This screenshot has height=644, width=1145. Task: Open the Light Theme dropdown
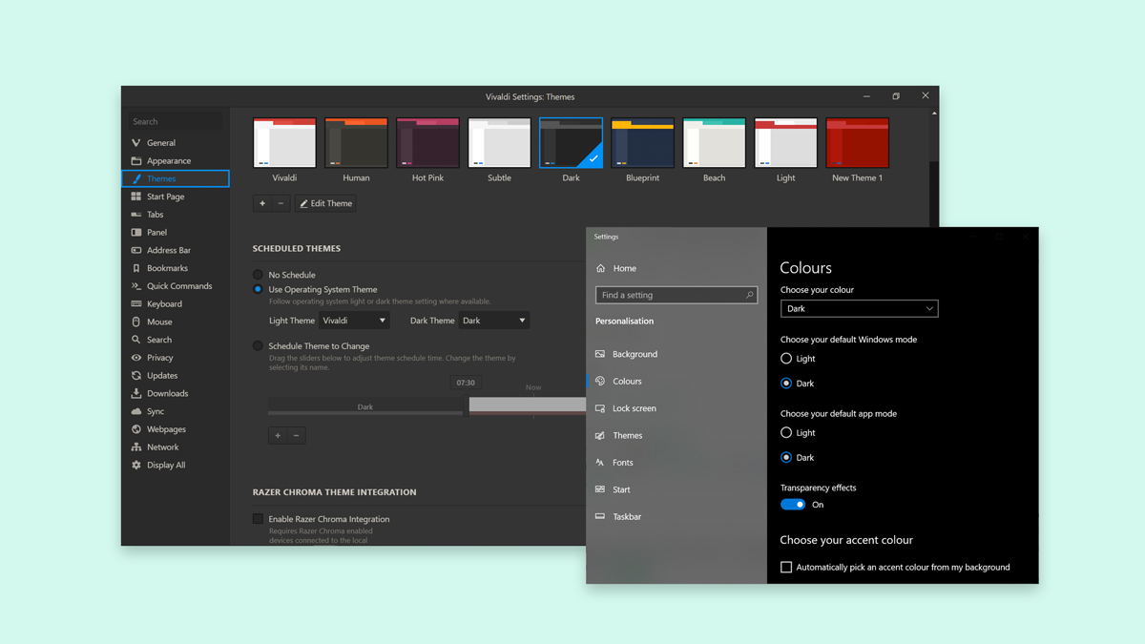(x=354, y=321)
